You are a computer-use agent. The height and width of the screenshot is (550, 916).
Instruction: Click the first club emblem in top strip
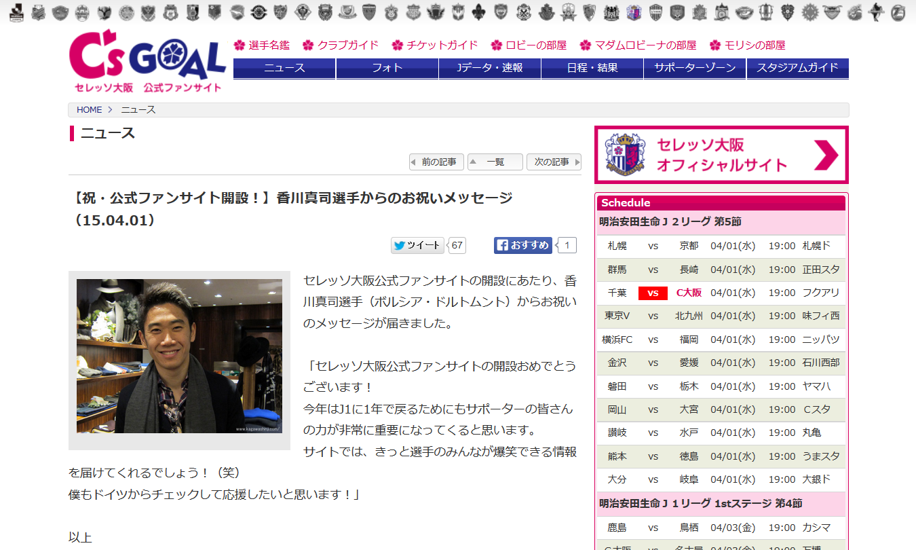click(16, 12)
